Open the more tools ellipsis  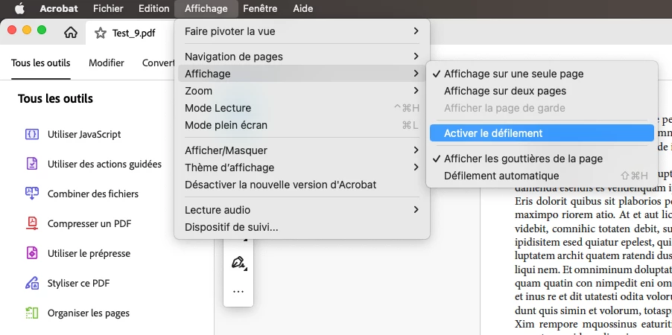pos(238,291)
